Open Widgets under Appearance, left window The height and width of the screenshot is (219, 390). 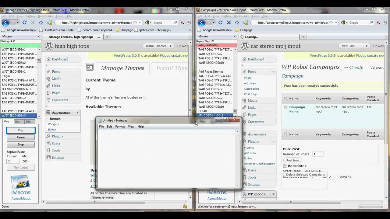click(53, 124)
